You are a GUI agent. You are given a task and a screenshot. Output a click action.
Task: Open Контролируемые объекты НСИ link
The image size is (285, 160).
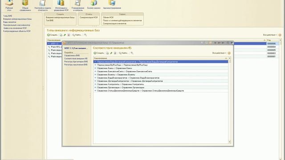(17, 31)
